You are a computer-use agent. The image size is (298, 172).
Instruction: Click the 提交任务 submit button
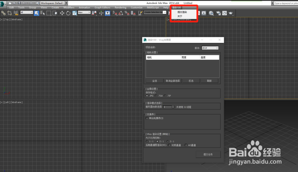click(208, 154)
